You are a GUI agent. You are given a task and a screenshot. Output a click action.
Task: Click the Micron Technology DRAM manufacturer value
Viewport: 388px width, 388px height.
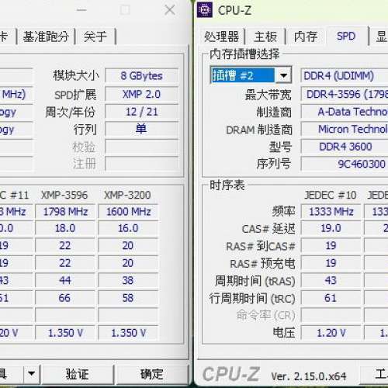point(344,129)
